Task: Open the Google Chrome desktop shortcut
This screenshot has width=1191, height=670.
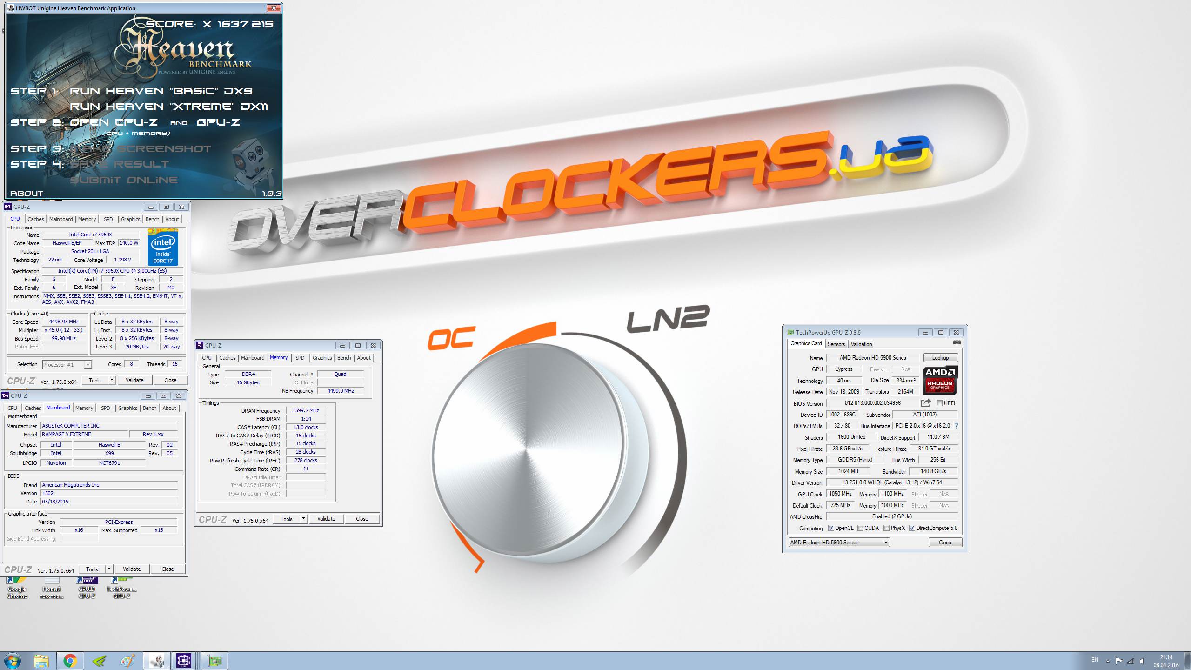Action: [17, 588]
